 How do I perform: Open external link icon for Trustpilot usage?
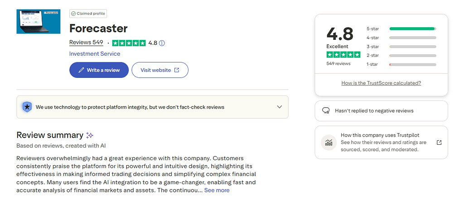[x=439, y=142]
